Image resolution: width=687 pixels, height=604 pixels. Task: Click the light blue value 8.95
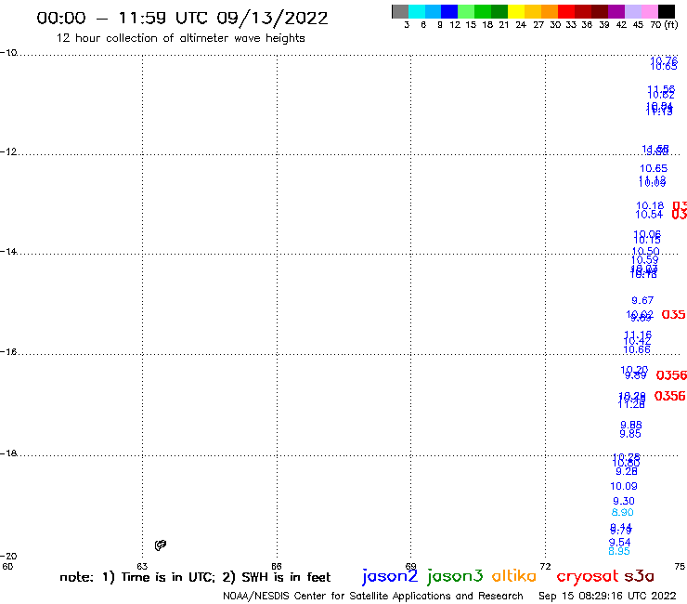coord(619,551)
